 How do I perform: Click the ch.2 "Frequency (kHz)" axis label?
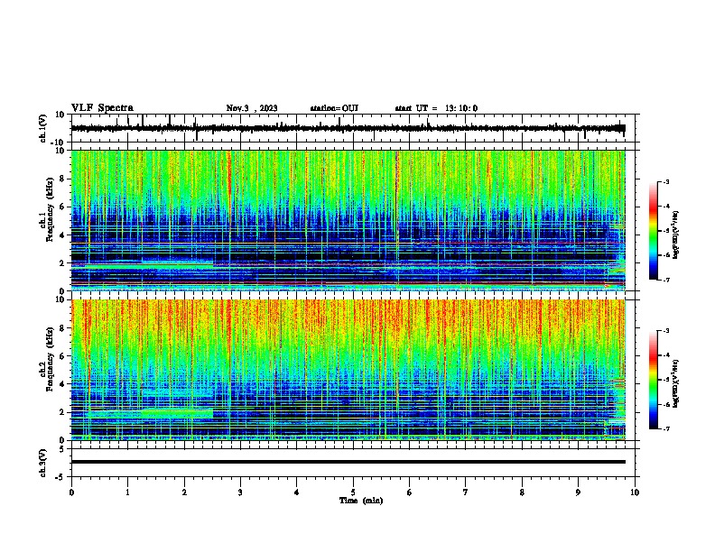[x=50, y=359]
